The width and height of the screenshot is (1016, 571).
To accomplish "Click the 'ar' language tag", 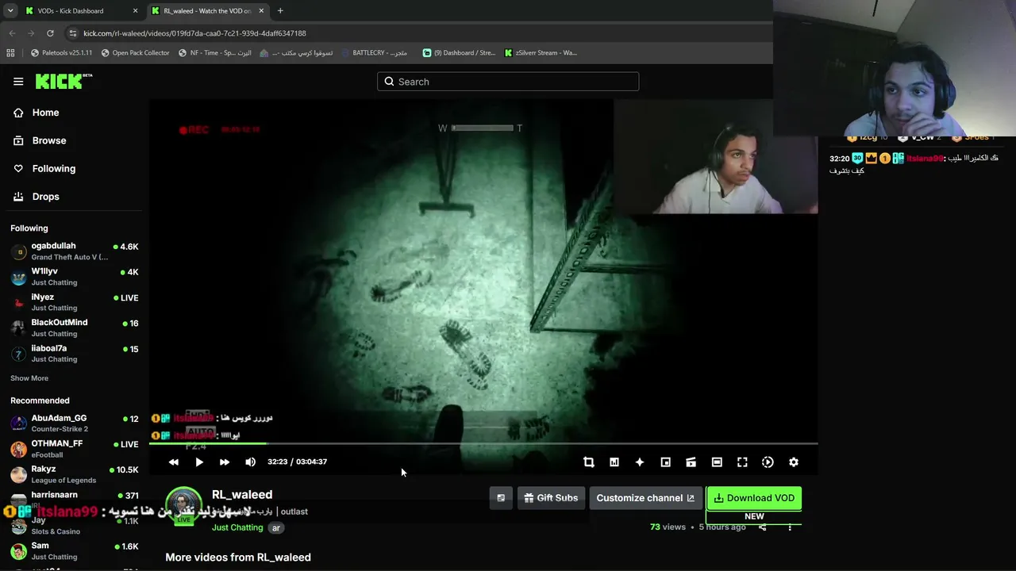I will coord(276,527).
